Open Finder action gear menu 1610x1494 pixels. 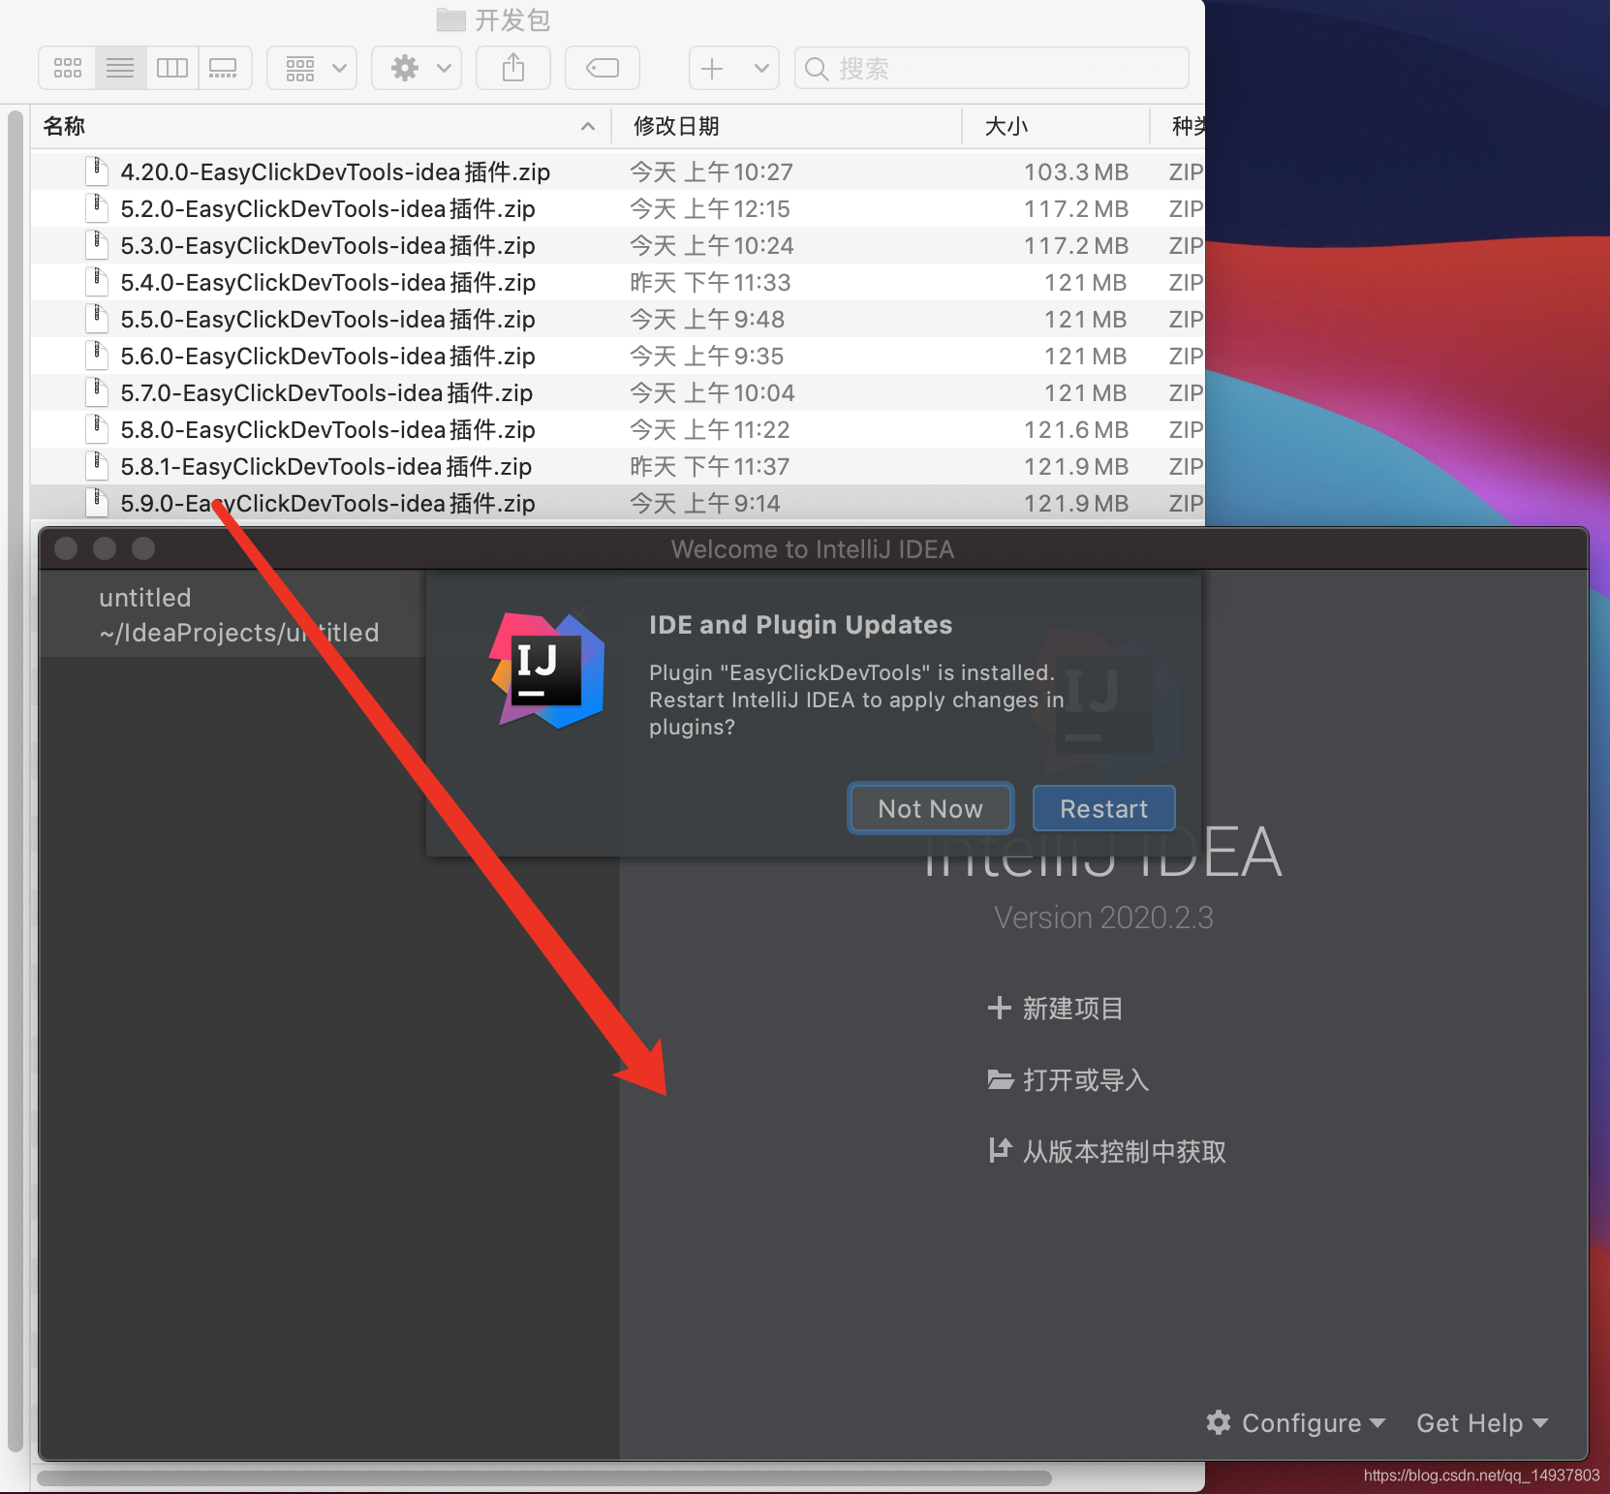pyautogui.click(x=417, y=68)
